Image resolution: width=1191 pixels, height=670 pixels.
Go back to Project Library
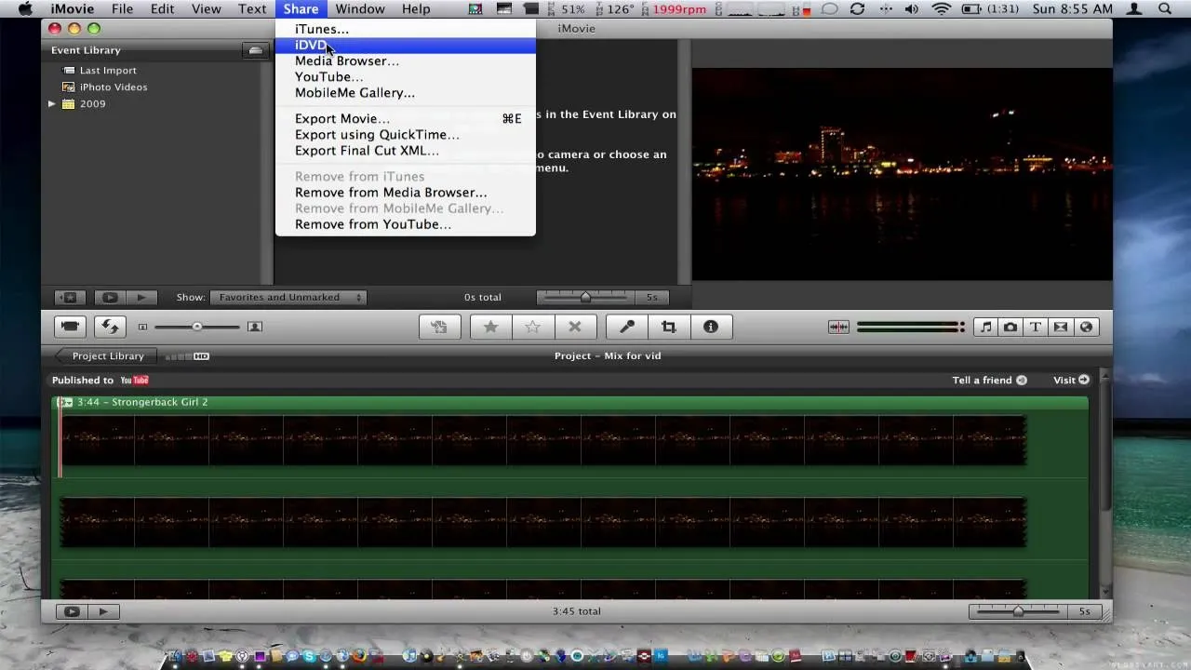[x=105, y=355]
